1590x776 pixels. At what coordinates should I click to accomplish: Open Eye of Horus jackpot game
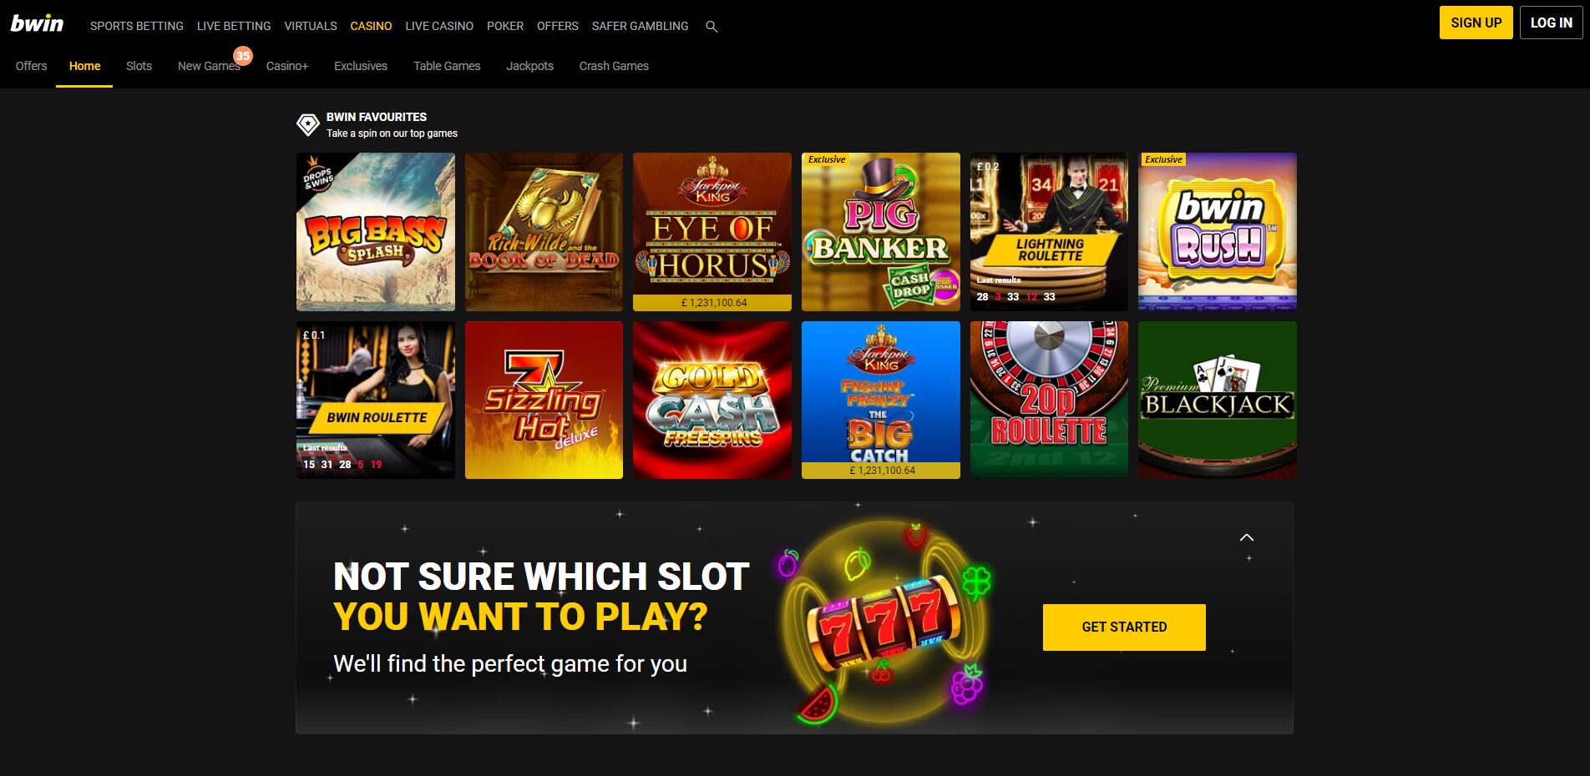[712, 232]
